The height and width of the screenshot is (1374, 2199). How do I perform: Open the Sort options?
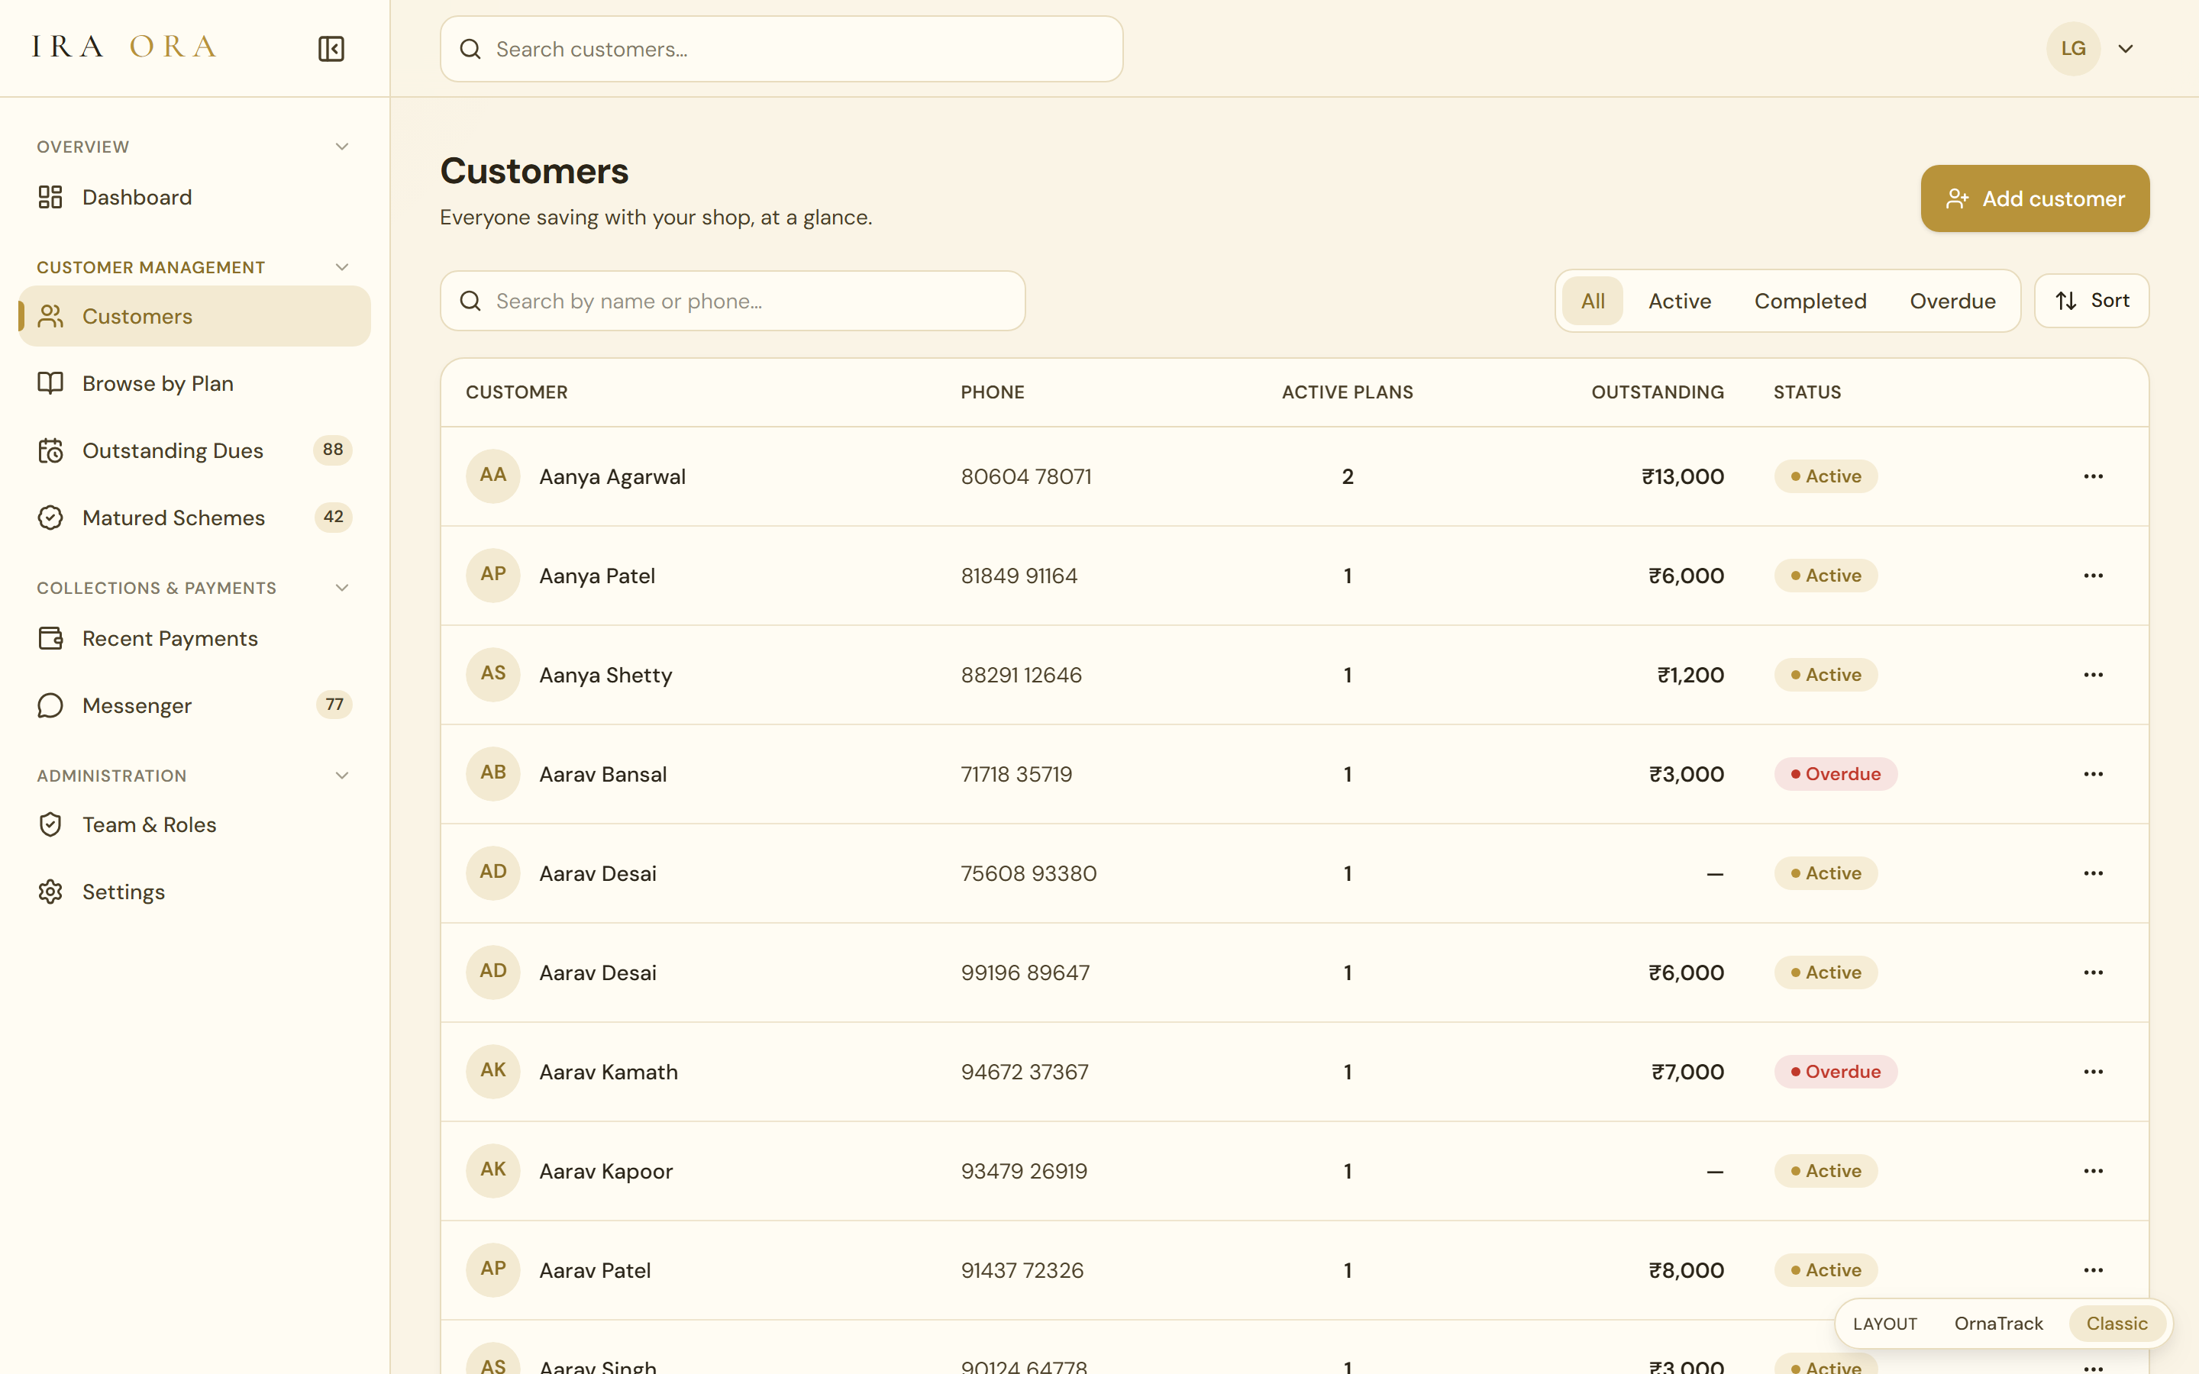click(2092, 301)
